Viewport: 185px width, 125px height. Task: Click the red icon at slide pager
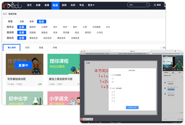[81, 119]
